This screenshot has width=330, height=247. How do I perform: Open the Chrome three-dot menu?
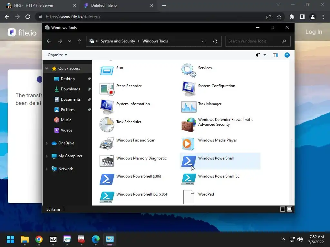[323, 17]
